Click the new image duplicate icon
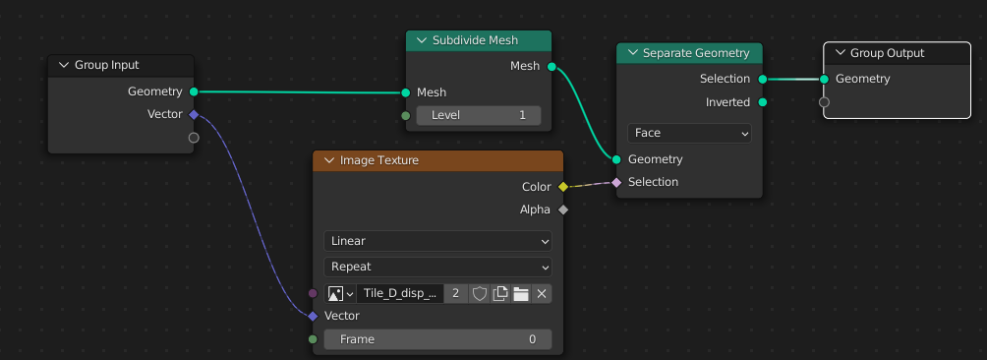This screenshot has height=360, width=987. (499, 293)
